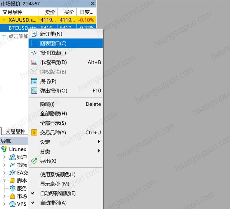The height and width of the screenshot is (209, 230).
Task: Click the accounts icon beside 账户
Action: coord(12,157)
